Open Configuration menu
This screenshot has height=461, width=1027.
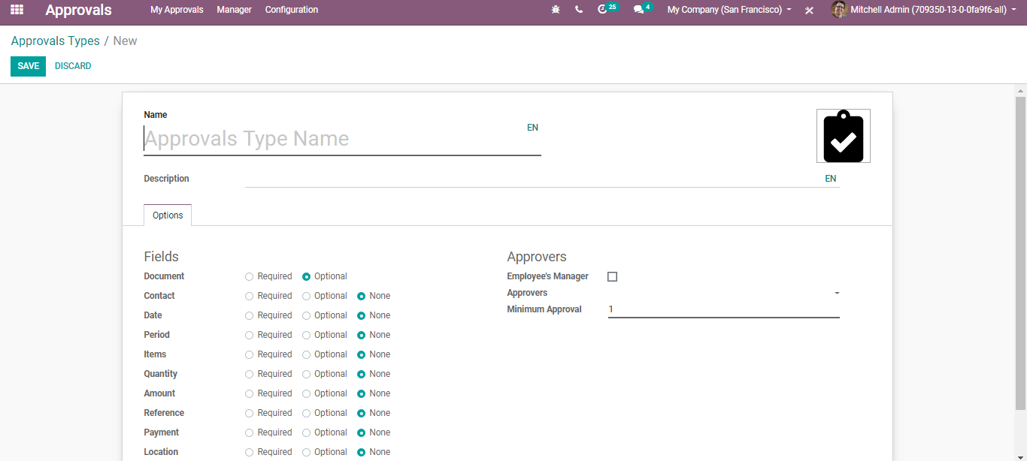(292, 10)
